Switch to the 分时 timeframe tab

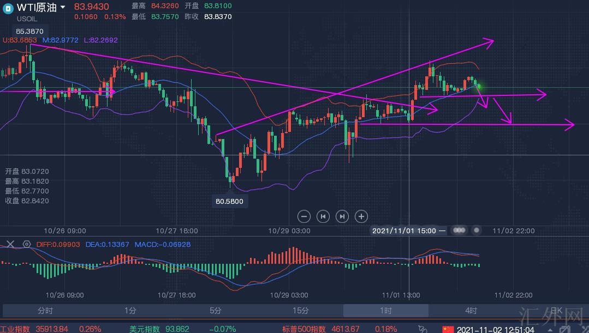point(45,311)
